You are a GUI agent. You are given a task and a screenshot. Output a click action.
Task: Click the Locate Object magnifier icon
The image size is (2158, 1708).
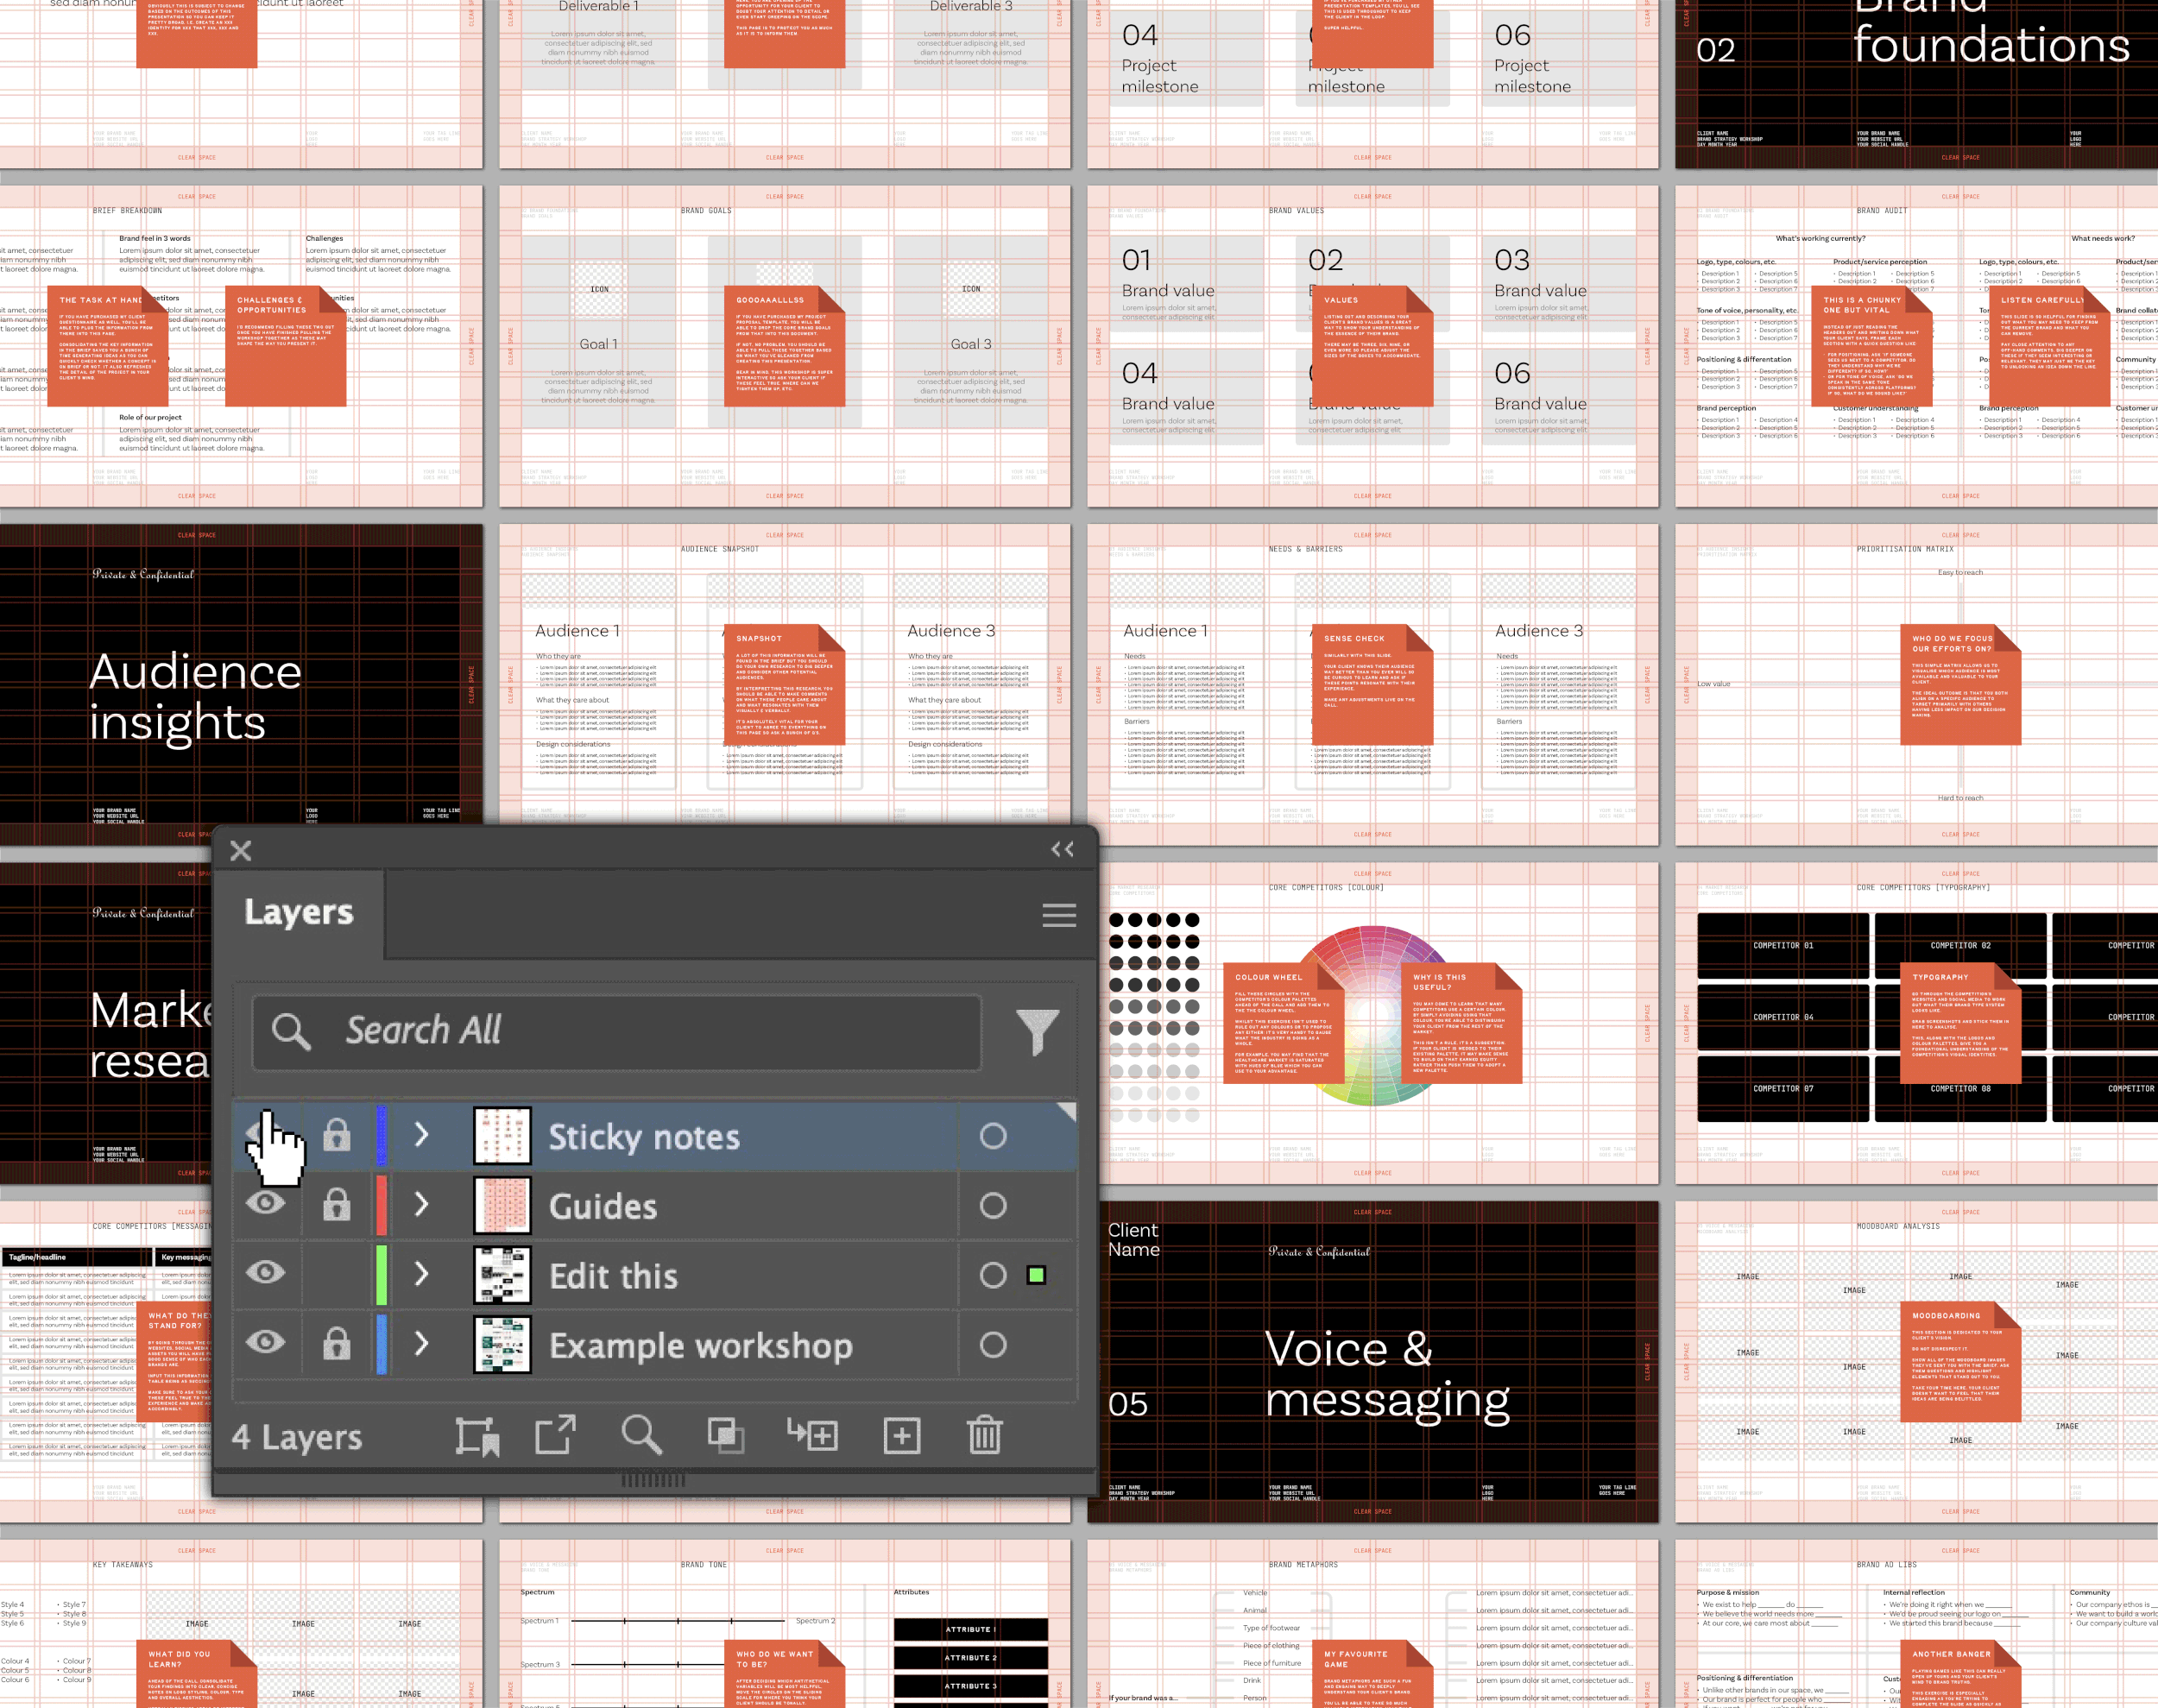[x=641, y=1435]
